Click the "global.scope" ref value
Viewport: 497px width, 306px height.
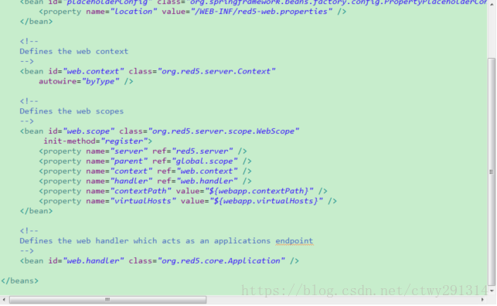[x=204, y=161]
